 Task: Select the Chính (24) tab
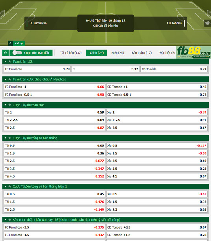[x=96, y=53]
